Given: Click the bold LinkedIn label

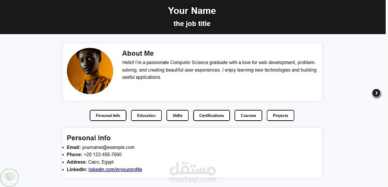Looking at the screenshot, I should click(77, 170).
